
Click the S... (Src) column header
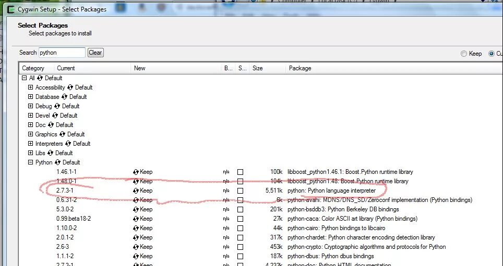[242, 68]
